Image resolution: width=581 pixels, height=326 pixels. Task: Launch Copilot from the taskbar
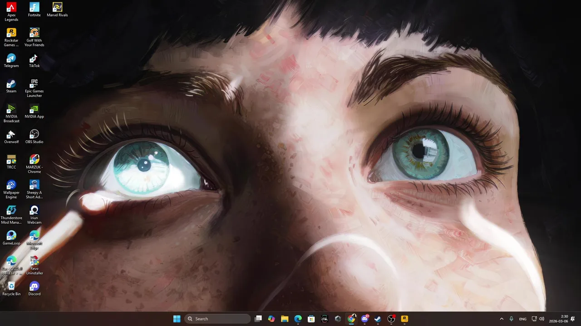point(271,319)
